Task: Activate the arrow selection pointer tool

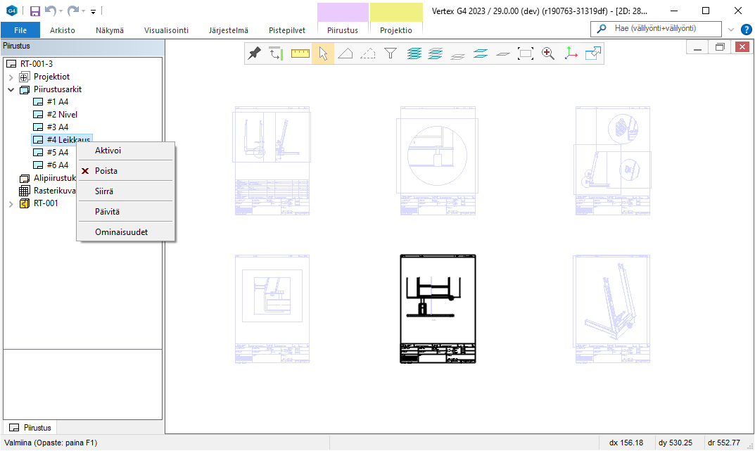Action: tap(323, 53)
